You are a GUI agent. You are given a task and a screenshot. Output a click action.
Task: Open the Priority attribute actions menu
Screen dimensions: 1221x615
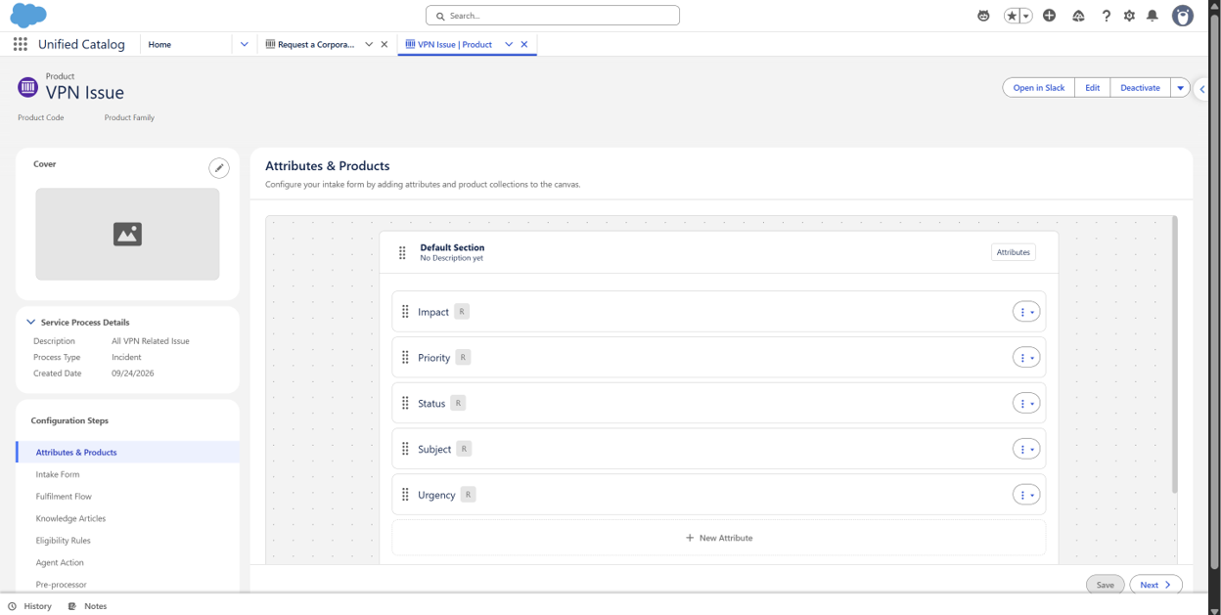(1026, 358)
